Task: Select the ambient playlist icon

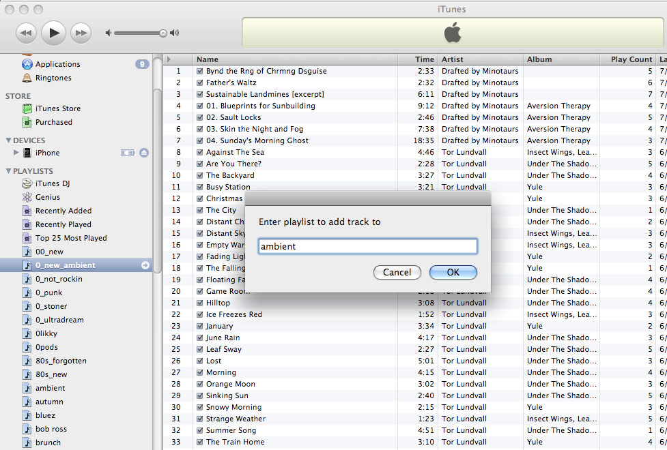Action: pos(27,388)
